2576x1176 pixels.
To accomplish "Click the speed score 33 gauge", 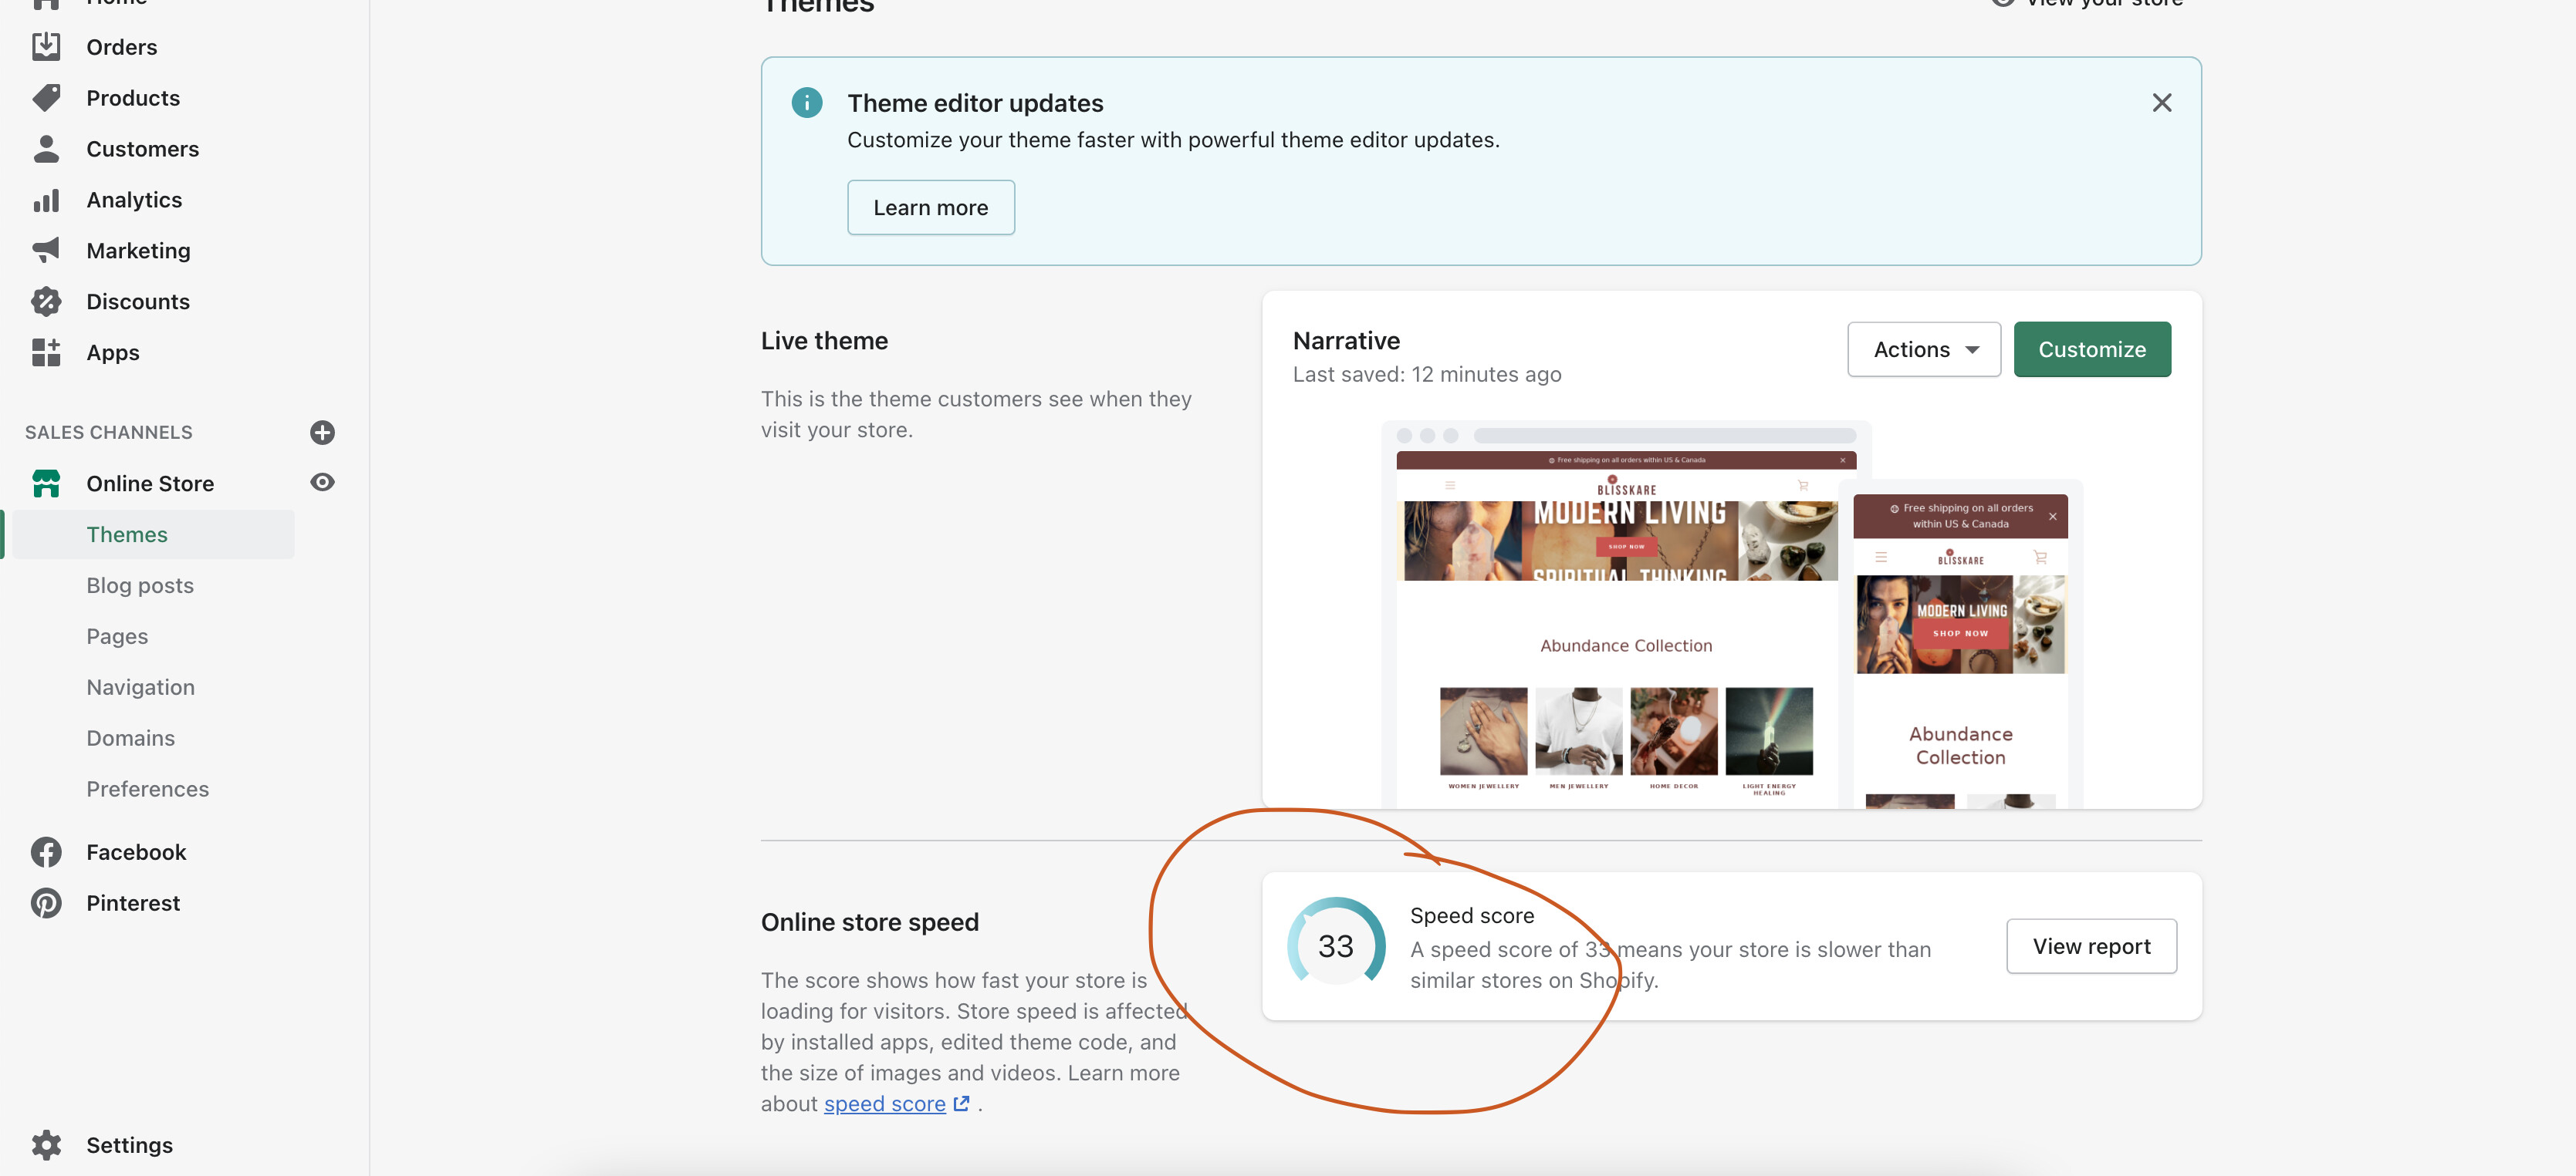I will tap(1335, 945).
